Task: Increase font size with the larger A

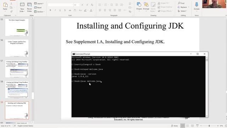Action: [82, 5]
